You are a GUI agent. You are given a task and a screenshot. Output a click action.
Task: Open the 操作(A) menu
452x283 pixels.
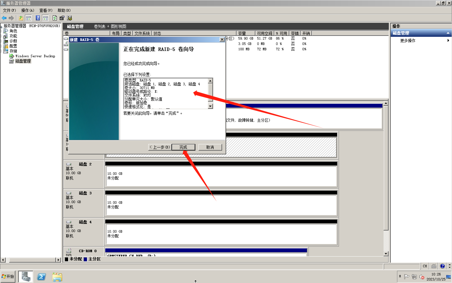pos(28,10)
